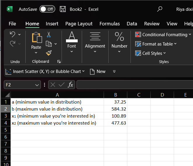Click the Save disk icon
Screen dimensions: 193x166
(x=63, y=9)
